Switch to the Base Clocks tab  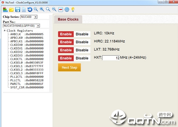pos(68,19)
